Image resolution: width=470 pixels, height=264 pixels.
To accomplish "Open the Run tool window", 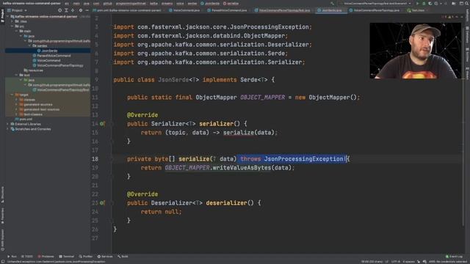I will (12, 257).
